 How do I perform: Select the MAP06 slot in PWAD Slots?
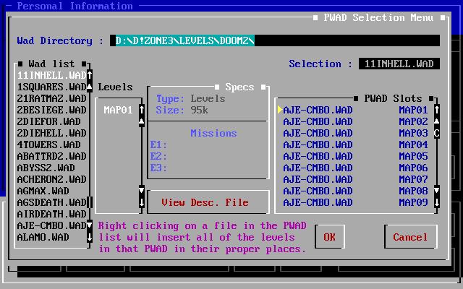pos(355,168)
